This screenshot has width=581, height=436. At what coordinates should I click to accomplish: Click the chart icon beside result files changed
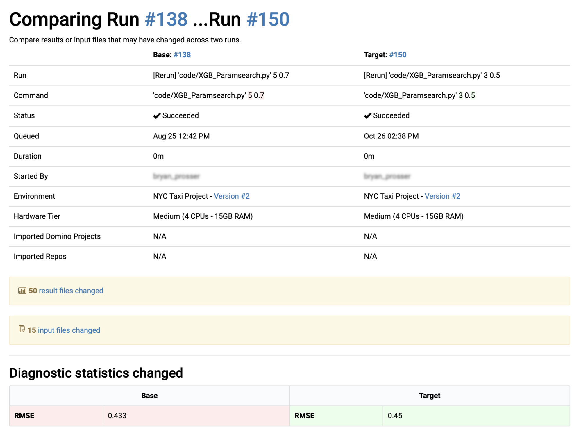click(x=22, y=291)
